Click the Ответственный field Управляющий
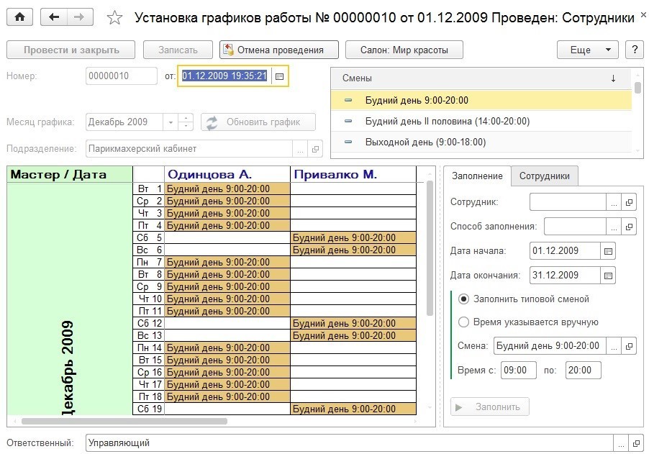 tap(350, 443)
